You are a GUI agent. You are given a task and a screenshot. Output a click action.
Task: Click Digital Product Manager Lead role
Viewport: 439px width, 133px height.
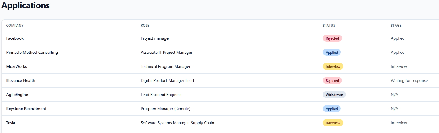[x=167, y=80]
